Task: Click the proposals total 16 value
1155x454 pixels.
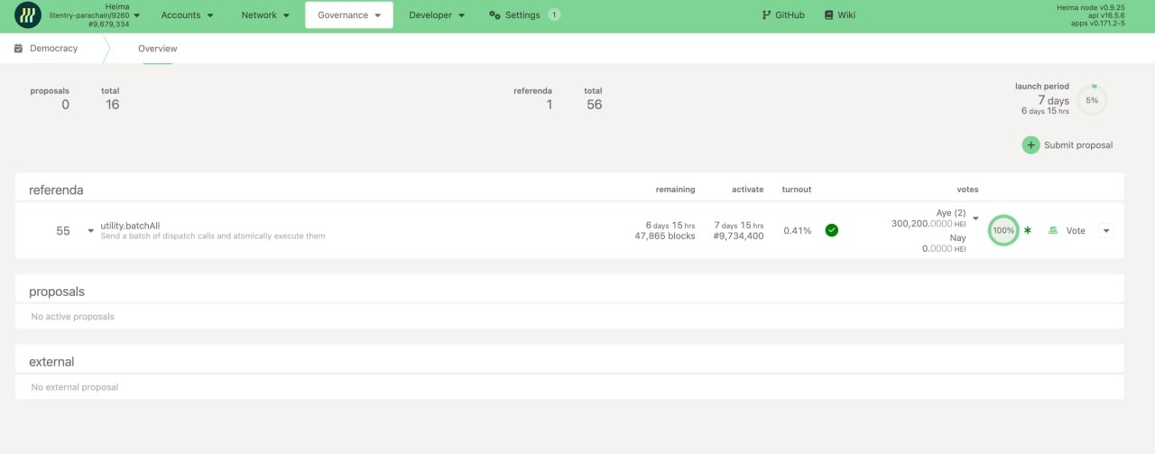Action: point(112,105)
